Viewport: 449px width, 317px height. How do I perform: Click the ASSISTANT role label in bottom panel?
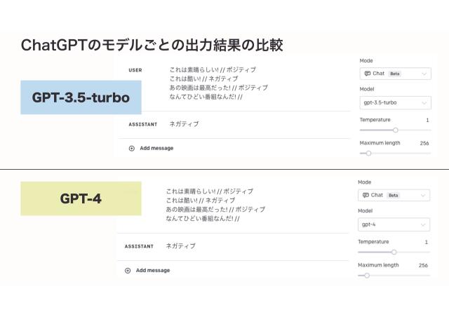click(x=139, y=246)
